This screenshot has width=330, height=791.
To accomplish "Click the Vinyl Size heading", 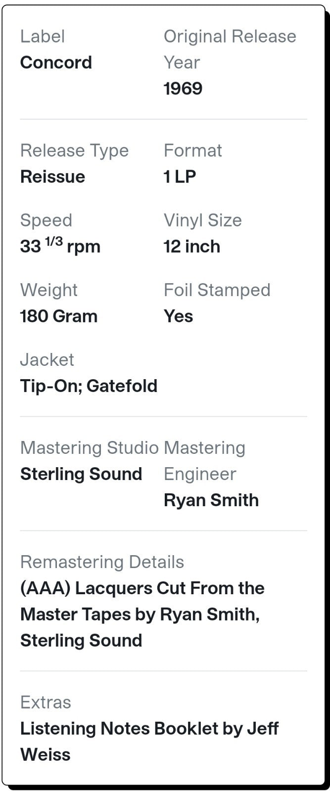I will (203, 220).
